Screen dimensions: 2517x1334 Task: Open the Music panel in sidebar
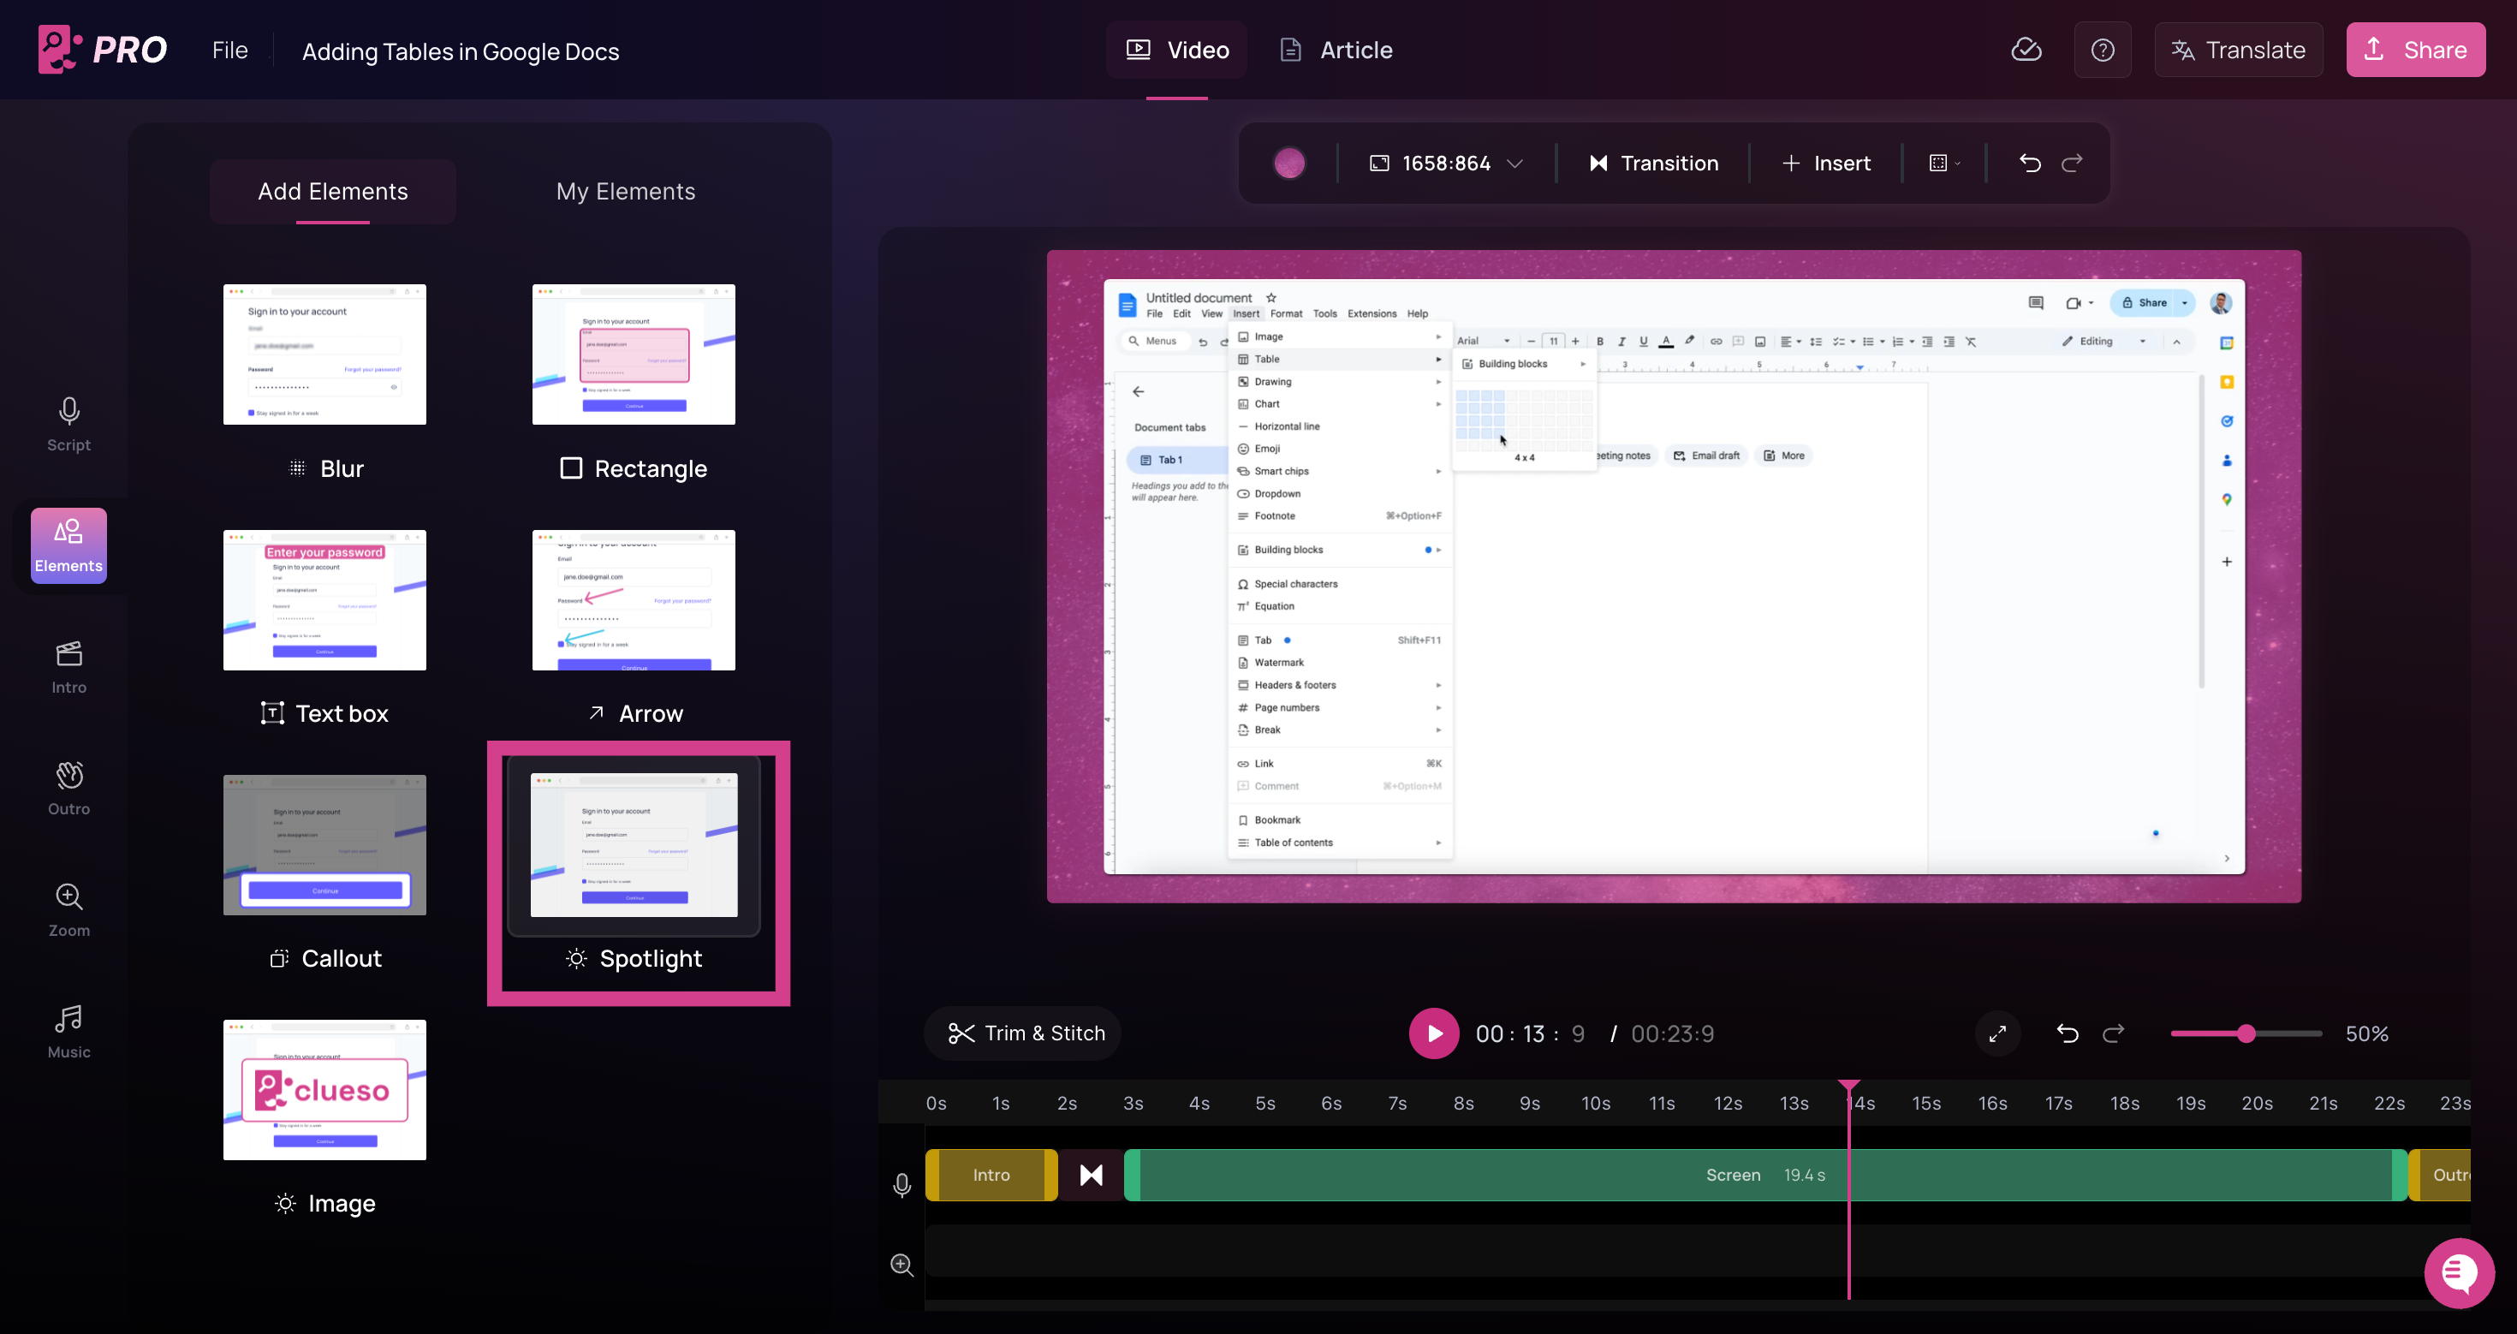coord(68,1031)
